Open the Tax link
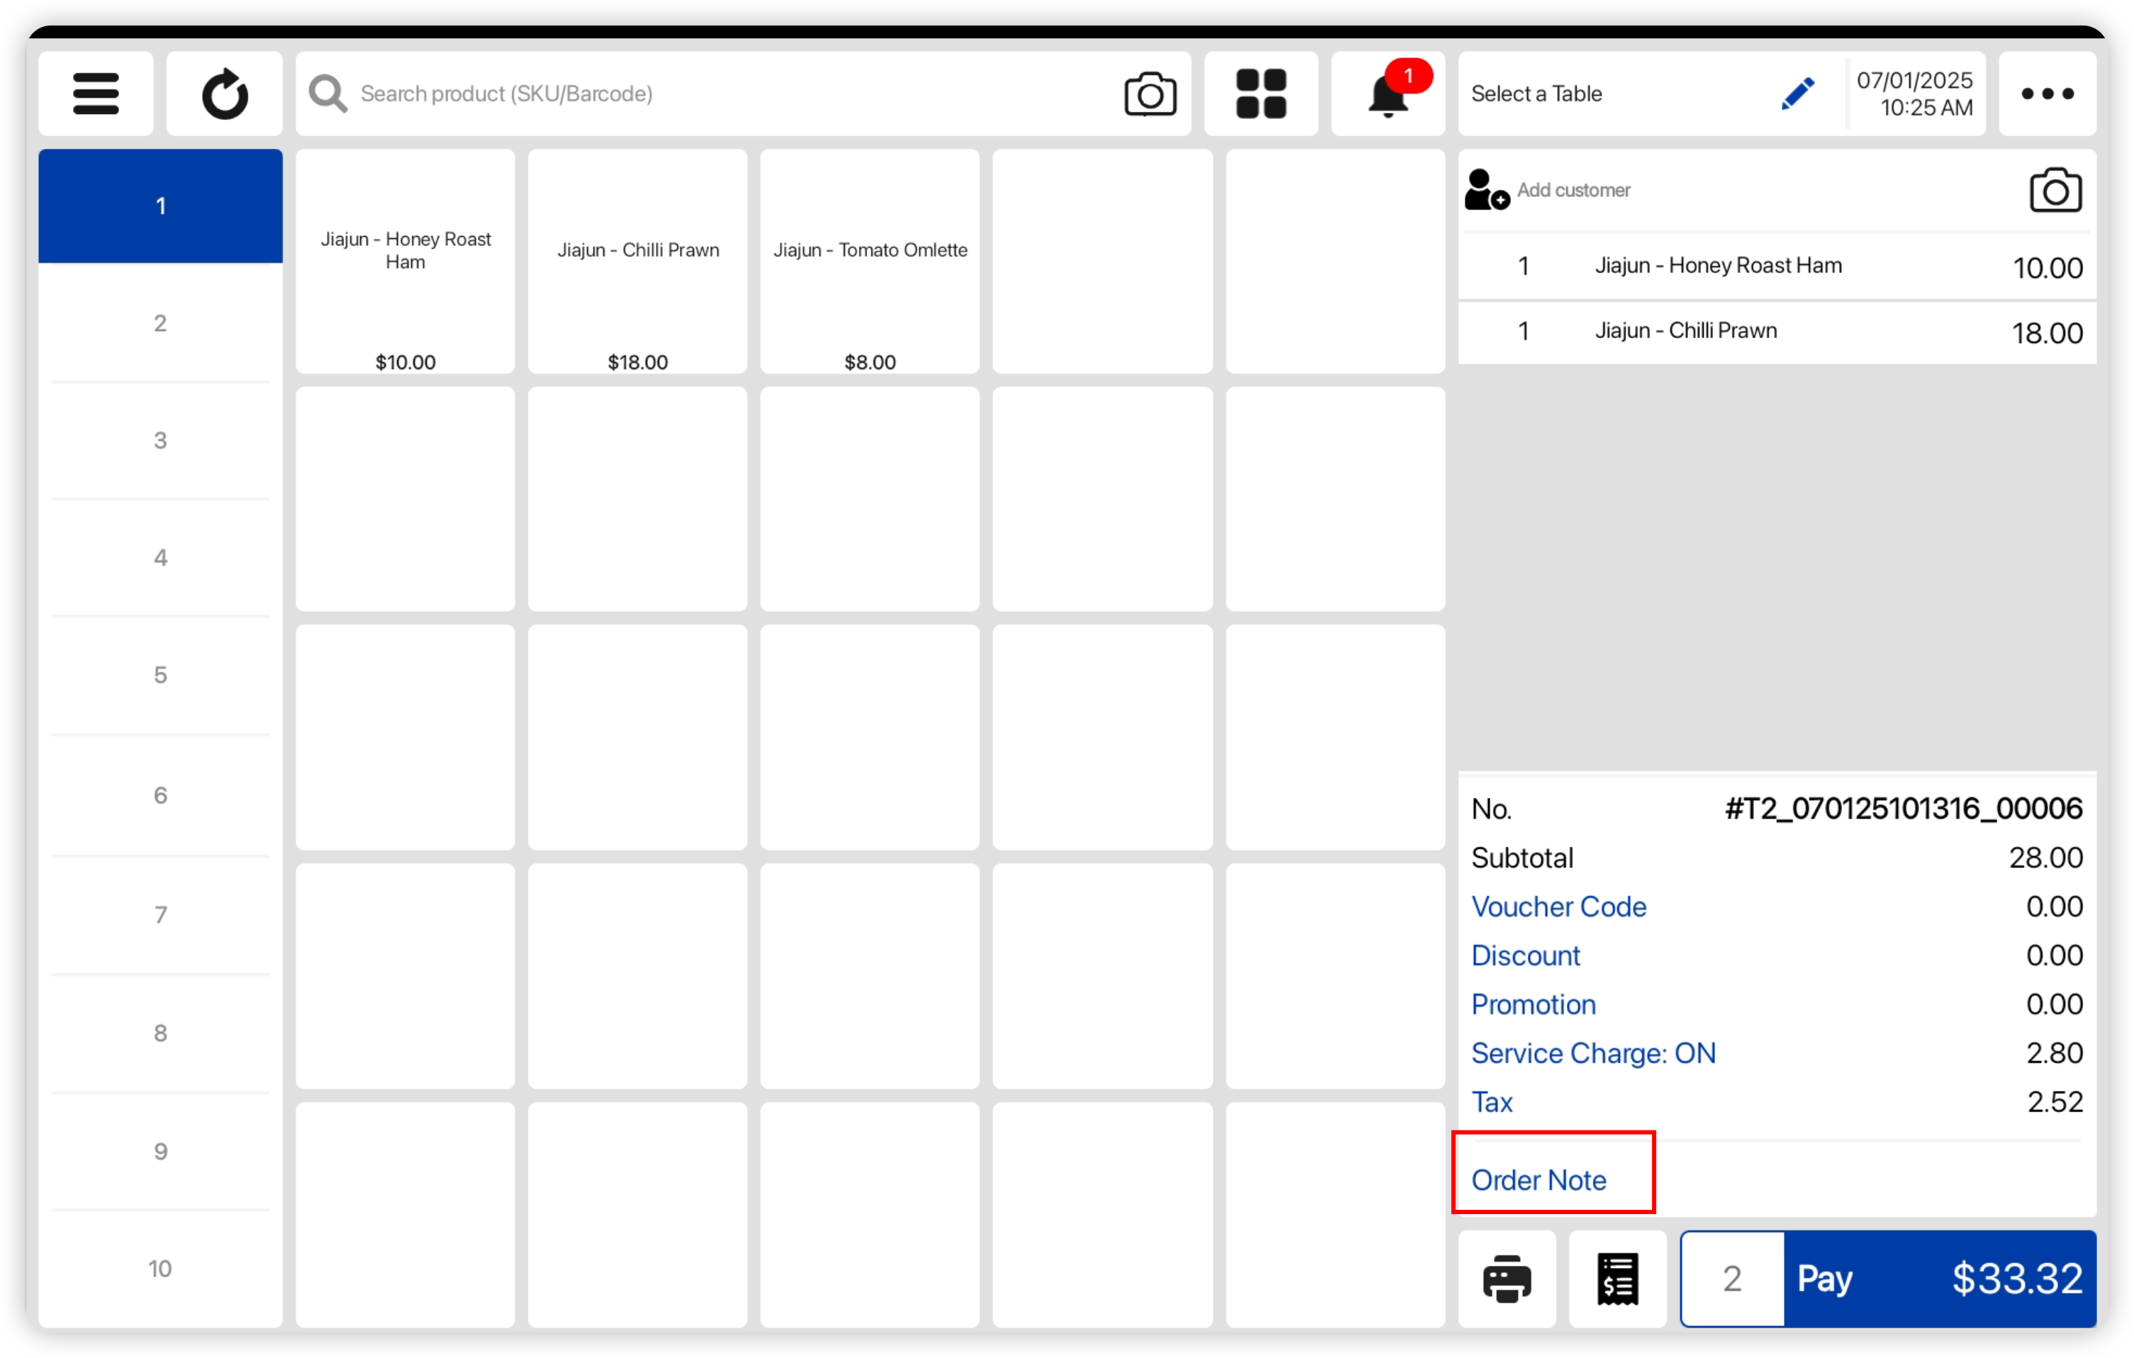The height and width of the screenshot is (1358, 2134). pyautogui.click(x=1492, y=1101)
